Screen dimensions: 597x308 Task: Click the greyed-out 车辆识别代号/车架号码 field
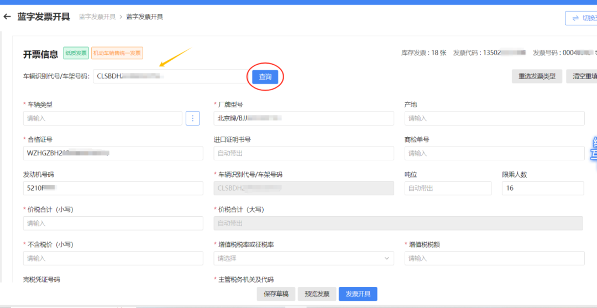[304, 188]
